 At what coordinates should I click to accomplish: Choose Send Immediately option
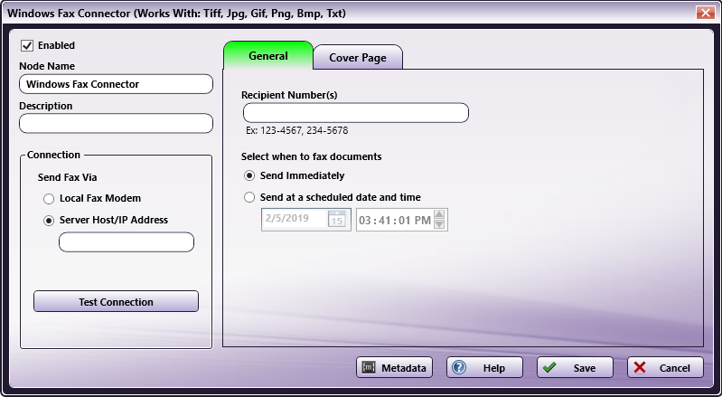[249, 176]
